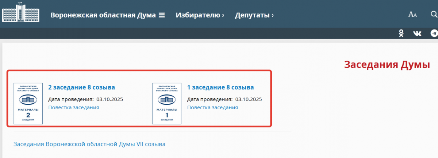
Task: Click the Заседания Думы page heading
Action: pyautogui.click(x=387, y=65)
